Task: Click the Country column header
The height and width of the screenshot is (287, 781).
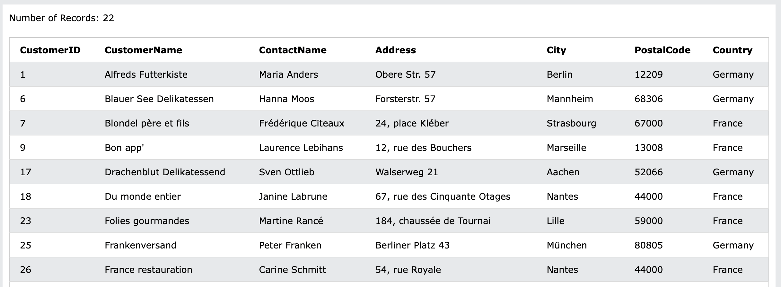Action: (x=732, y=50)
